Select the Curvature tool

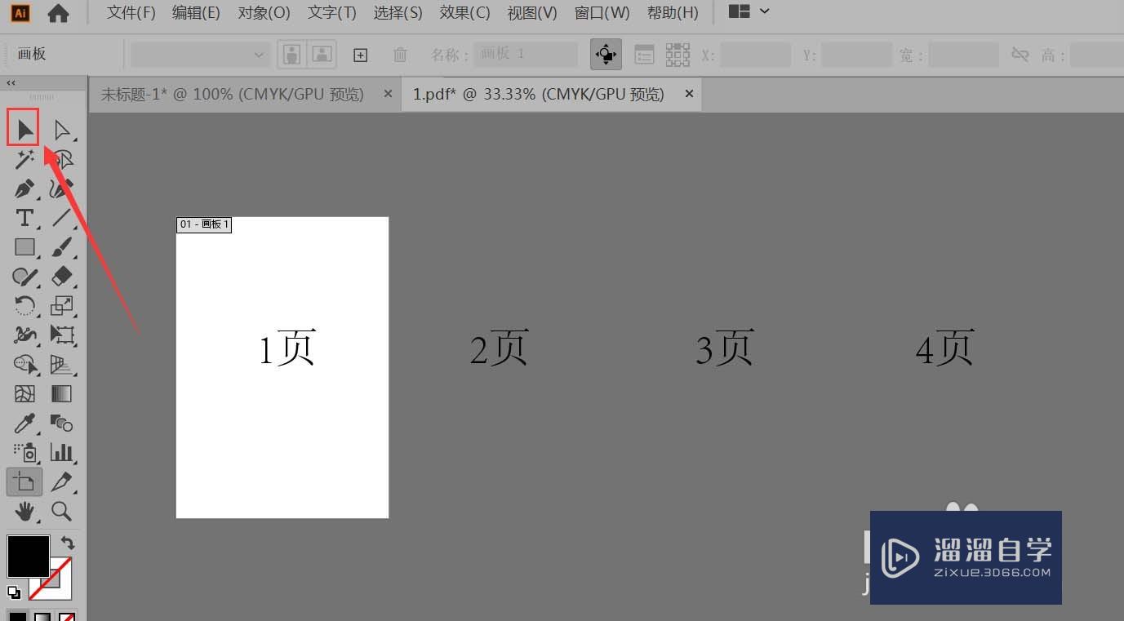tap(62, 189)
